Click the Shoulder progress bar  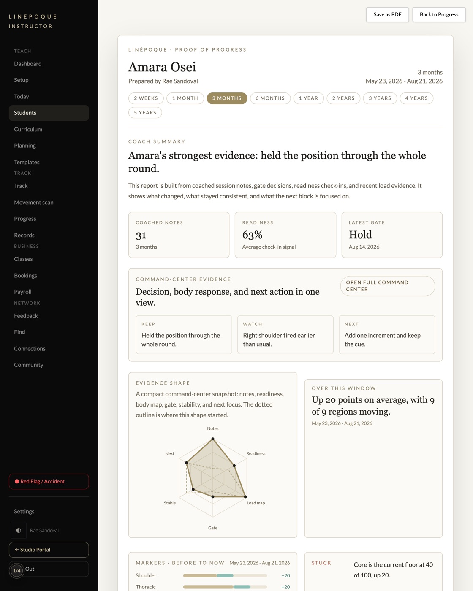pos(225,576)
